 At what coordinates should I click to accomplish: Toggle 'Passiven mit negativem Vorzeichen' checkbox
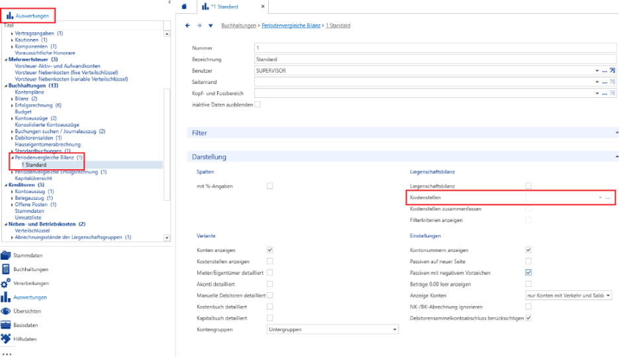(x=528, y=272)
